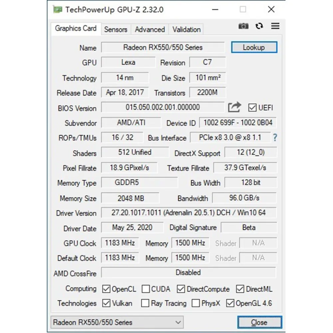The width and height of the screenshot is (333, 333).
Task: Click the BIOS Version field 015.050.002.001.000000
Action: click(163, 107)
